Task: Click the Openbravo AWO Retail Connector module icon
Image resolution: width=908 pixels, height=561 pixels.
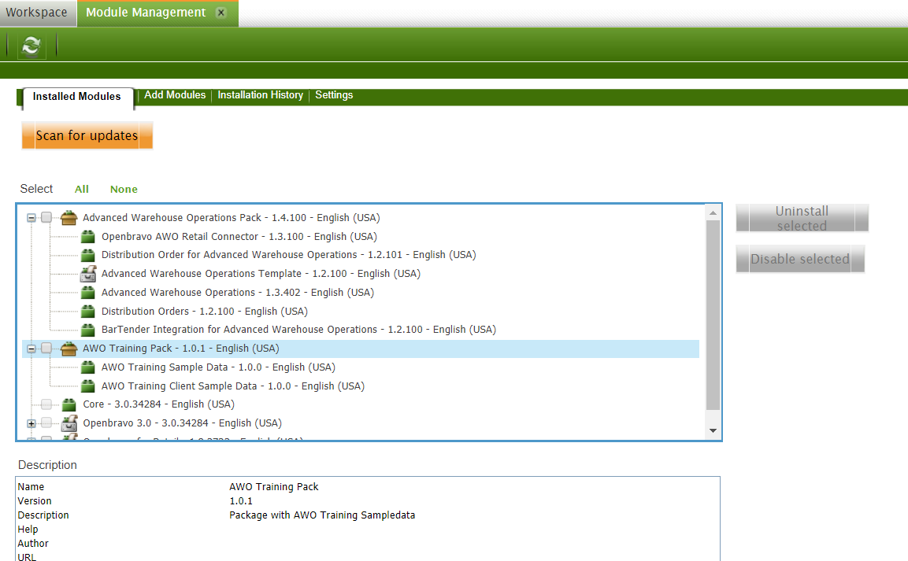Action: pyautogui.click(x=88, y=237)
